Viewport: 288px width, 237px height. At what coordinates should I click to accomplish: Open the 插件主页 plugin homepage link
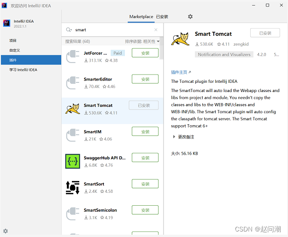point(181,72)
